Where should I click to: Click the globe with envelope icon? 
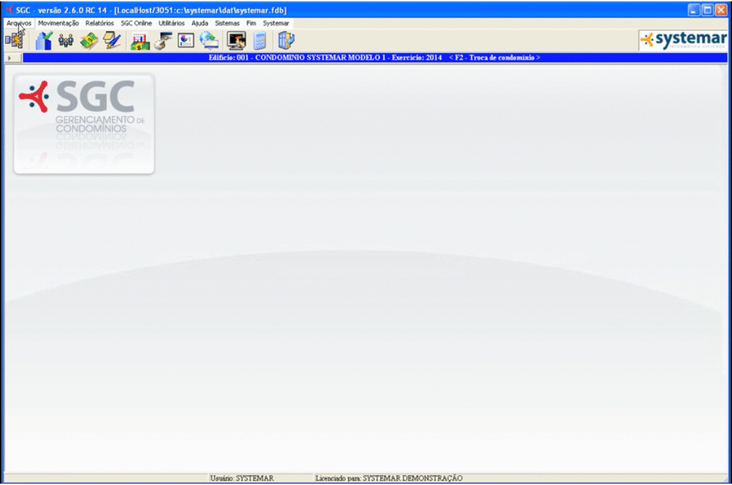pos(209,41)
